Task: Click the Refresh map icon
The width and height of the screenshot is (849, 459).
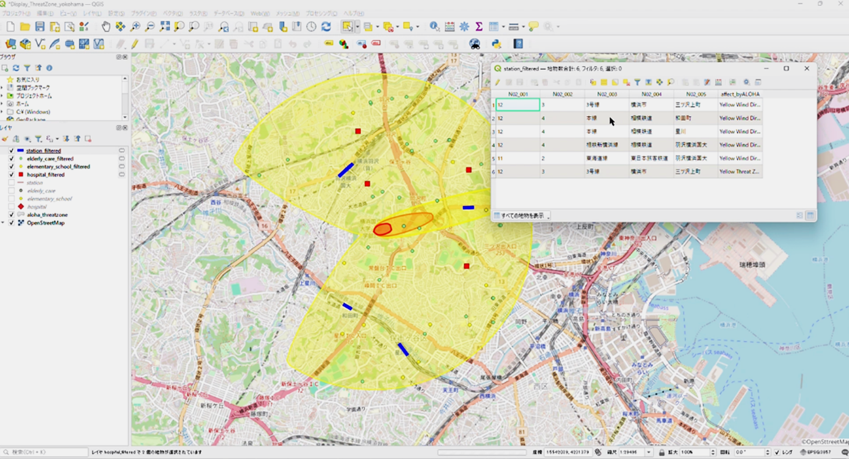Action: point(326,26)
